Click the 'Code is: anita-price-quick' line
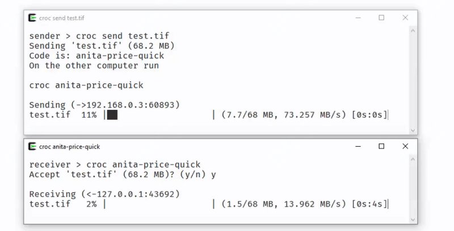The image size is (454, 231). [x=96, y=55]
